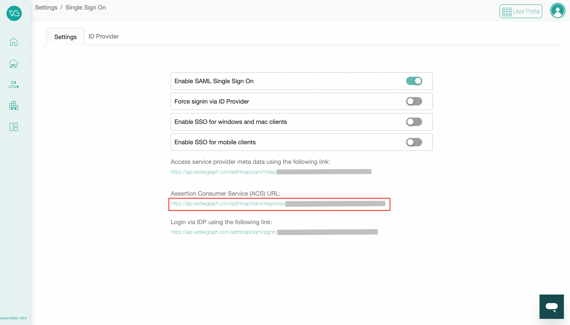
Task: Open the Login via IDP link
Action: pyautogui.click(x=223, y=232)
